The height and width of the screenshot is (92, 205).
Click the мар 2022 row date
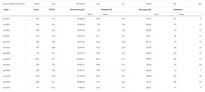click(7, 59)
